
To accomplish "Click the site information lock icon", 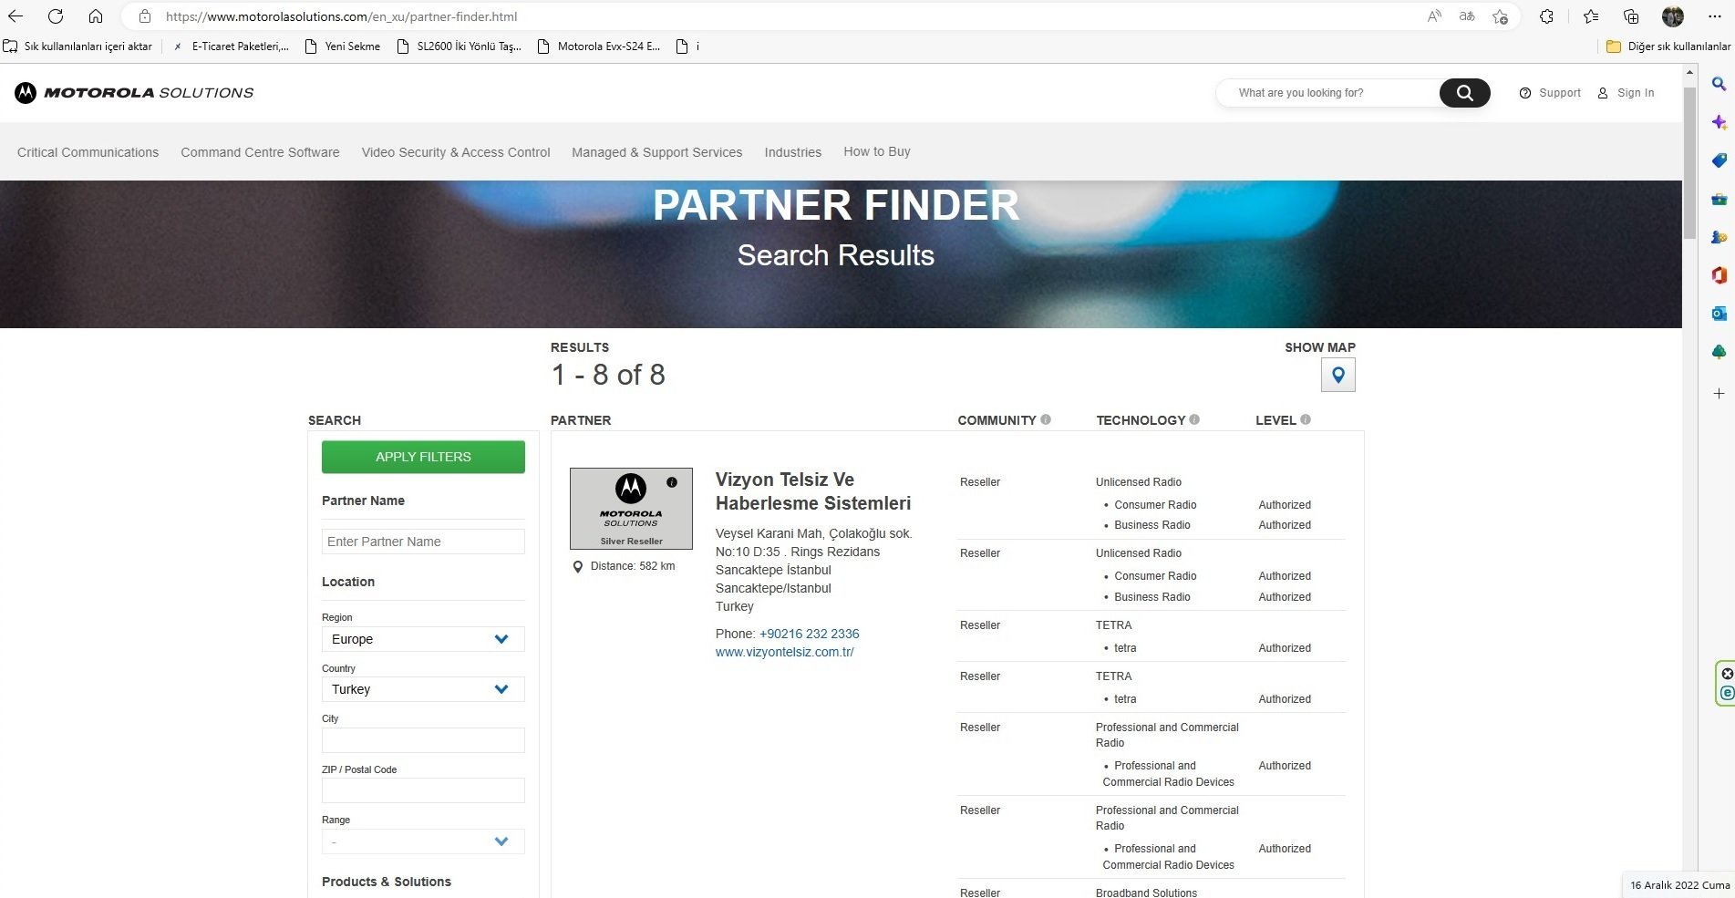I will [x=144, y=16].
